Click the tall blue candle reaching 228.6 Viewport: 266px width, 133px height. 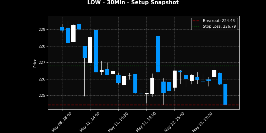coord(158,54)
